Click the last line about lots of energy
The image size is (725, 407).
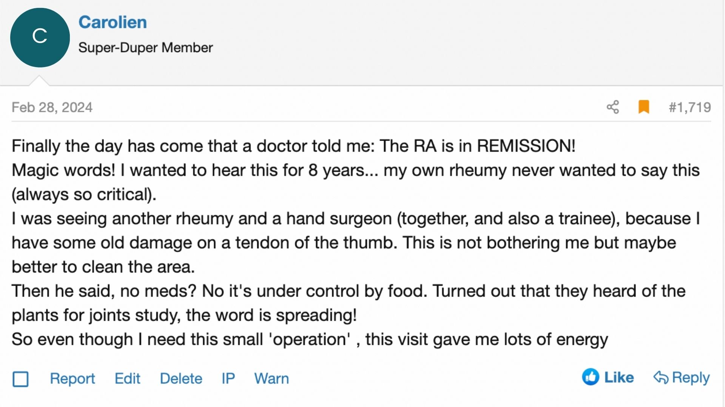(310, 340)
